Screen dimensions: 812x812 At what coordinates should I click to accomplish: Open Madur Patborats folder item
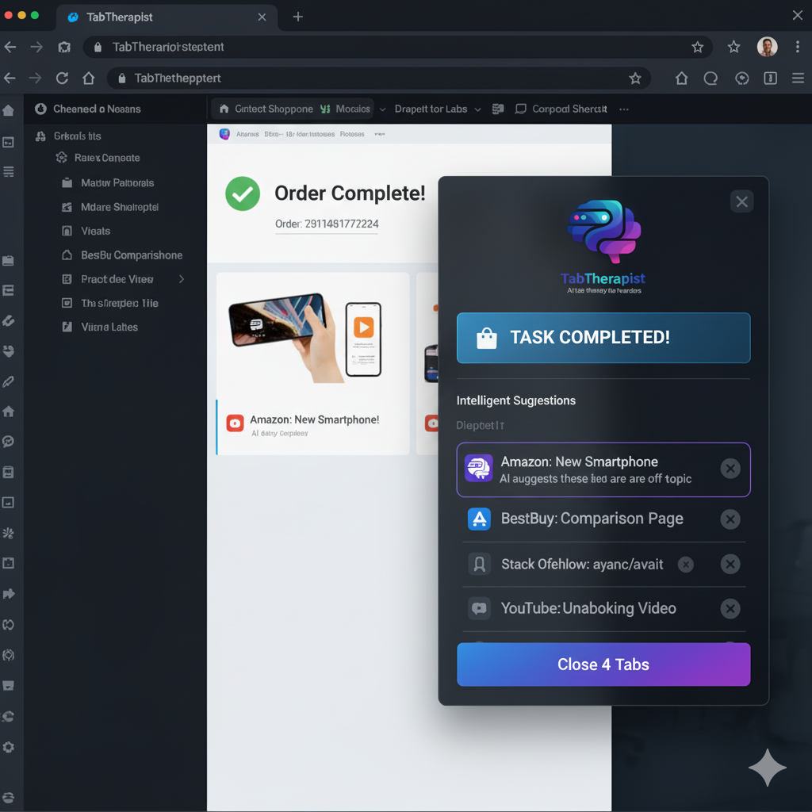coord(108,183)
